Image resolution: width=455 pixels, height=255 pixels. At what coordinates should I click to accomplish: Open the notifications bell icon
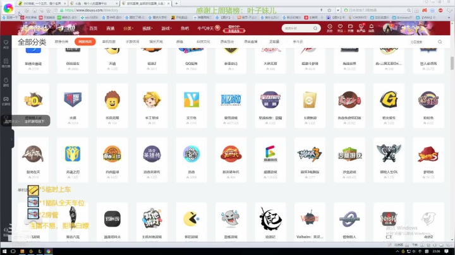point(372,28)
